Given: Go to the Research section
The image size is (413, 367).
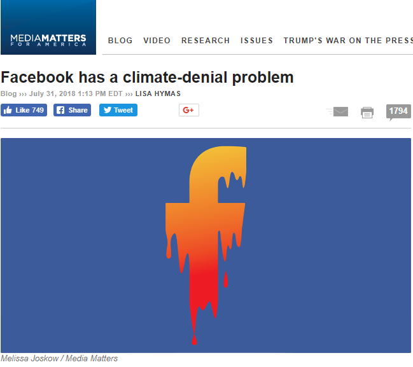Looking at the screenshot, I should click(x=206, y=41).
